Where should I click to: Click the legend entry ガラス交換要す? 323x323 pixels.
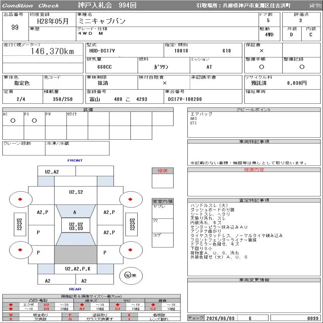tap(100, 319)
